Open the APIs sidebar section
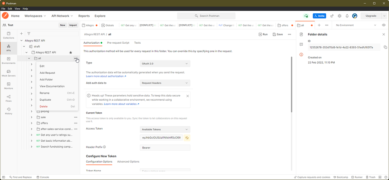Screen dimensions: 389x180 click(9, 48)
